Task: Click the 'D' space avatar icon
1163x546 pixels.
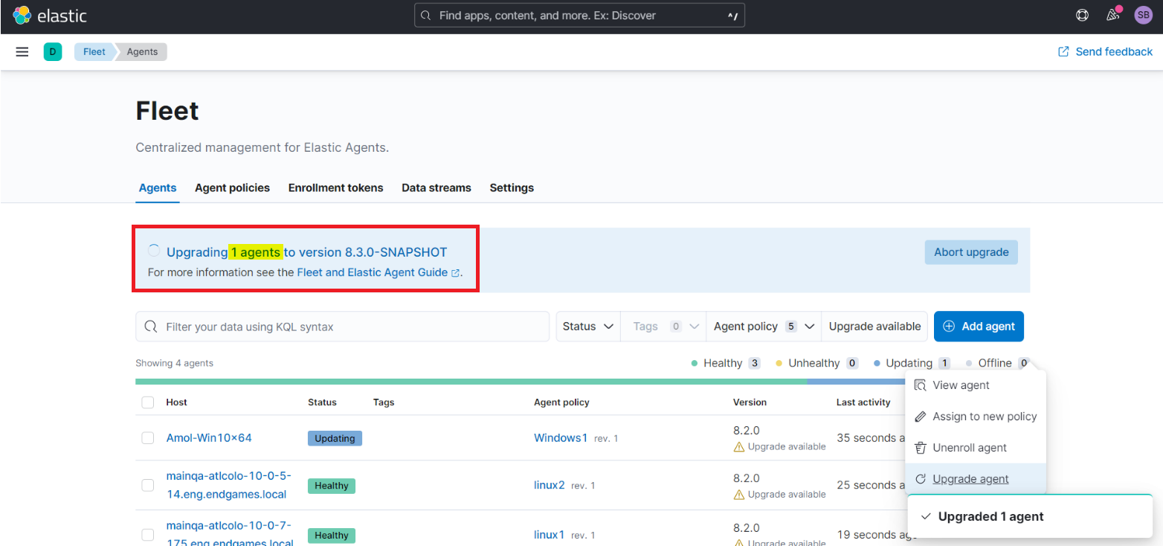Action: pos(52,51)
